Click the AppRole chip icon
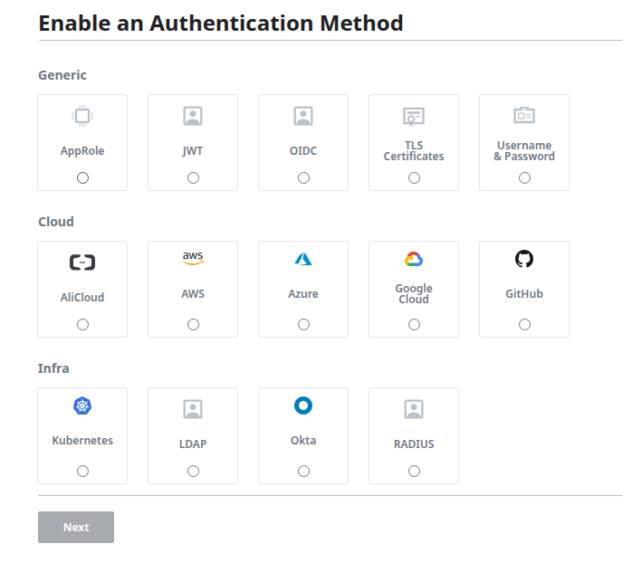 click(82, 116)
